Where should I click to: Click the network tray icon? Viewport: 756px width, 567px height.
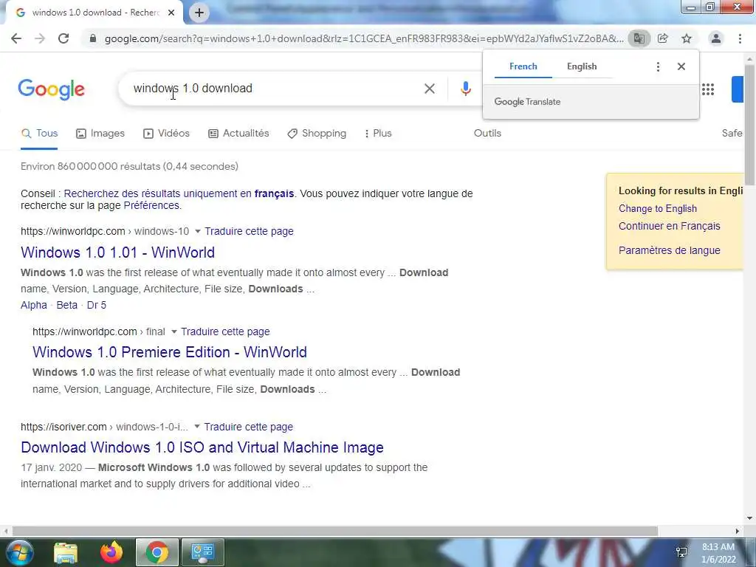pos(681,553)
